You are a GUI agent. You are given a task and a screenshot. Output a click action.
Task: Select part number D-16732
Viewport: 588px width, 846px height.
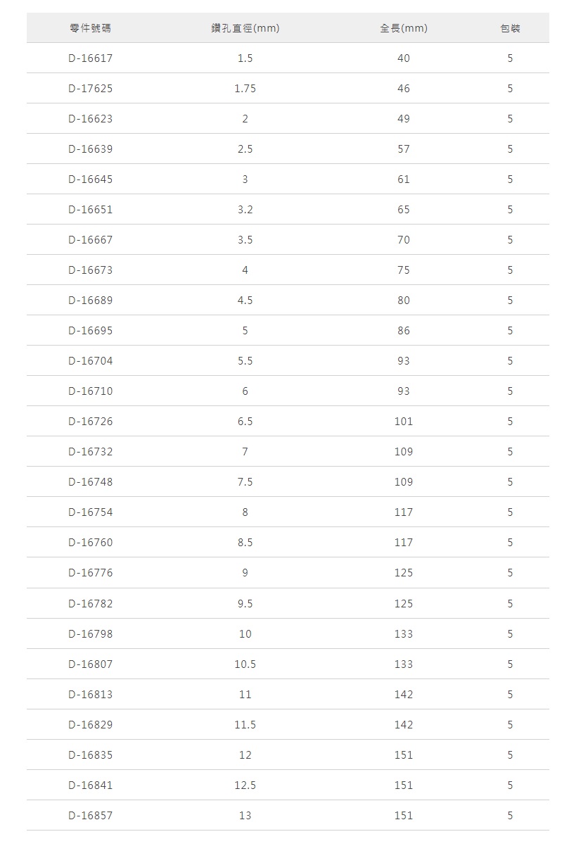[90, 452]
